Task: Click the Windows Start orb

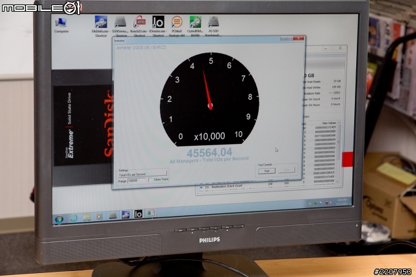Action: coord(59,219)
